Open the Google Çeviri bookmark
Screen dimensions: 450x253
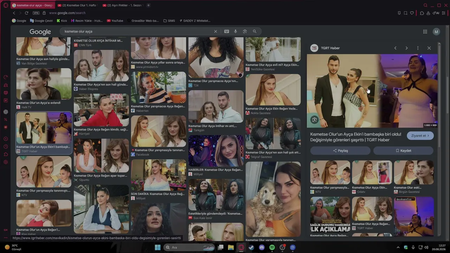(41, 21)
